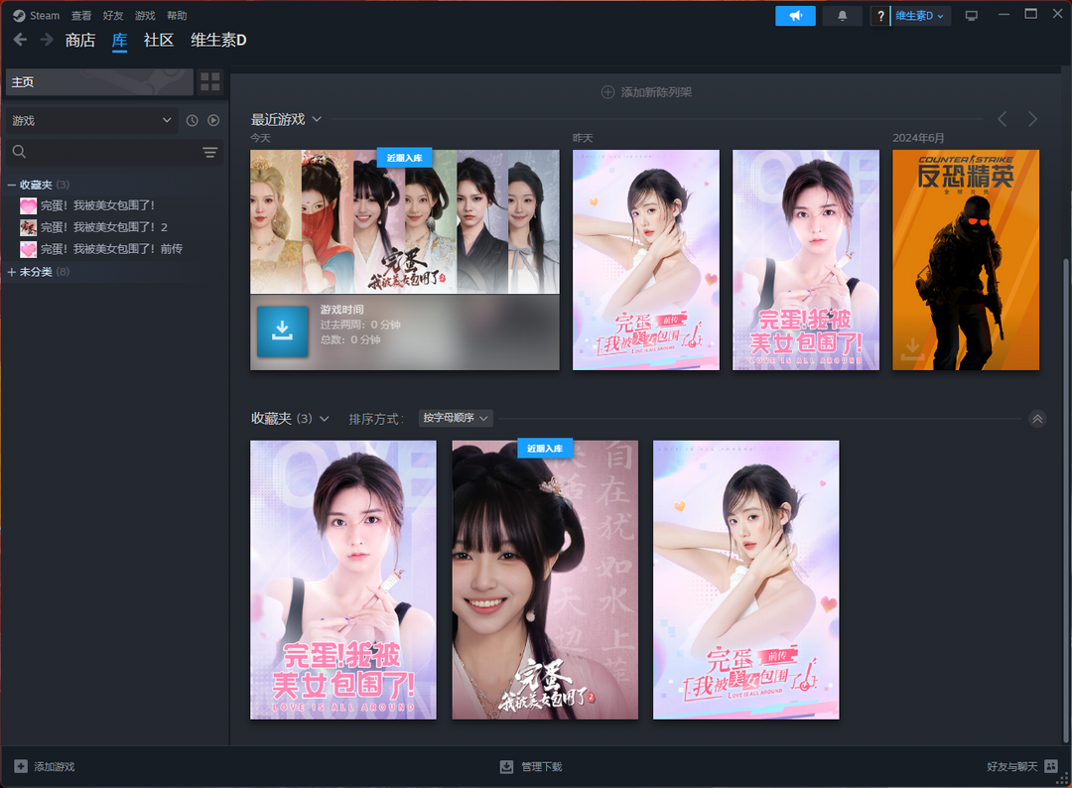The width and height of the screenshot is (1072, 788).
Task: Open first favorites cover 完蛋!我被美女包围了!
Action: tap(343, 580)
